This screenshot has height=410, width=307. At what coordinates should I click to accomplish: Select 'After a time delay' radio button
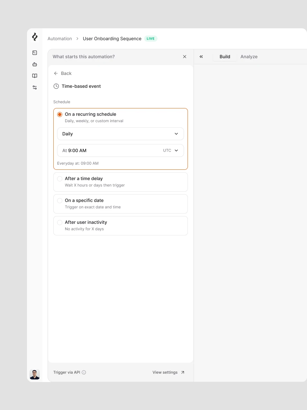[60, 179]
